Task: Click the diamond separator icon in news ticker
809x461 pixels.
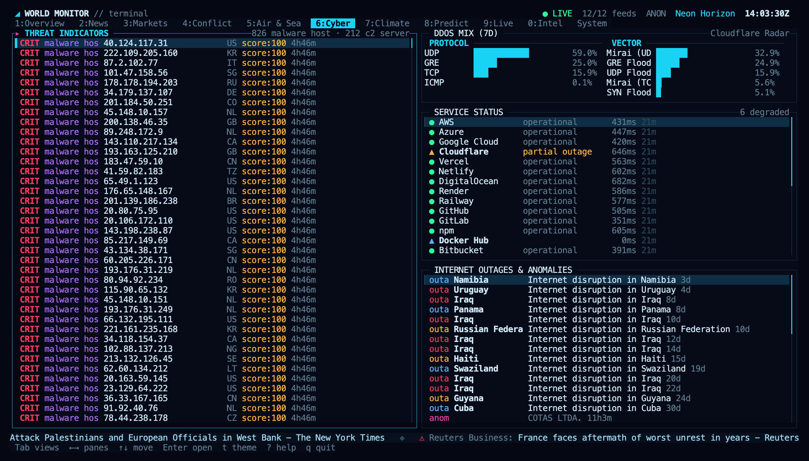Action: click(402, 438)
